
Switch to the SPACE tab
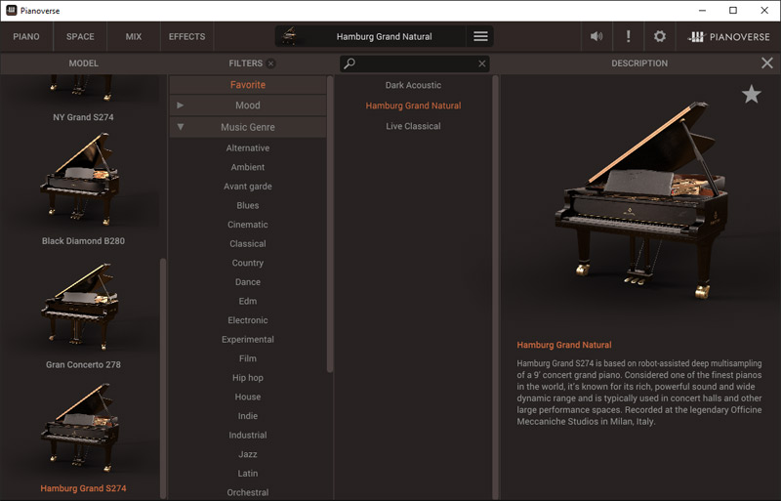(80, 37)
